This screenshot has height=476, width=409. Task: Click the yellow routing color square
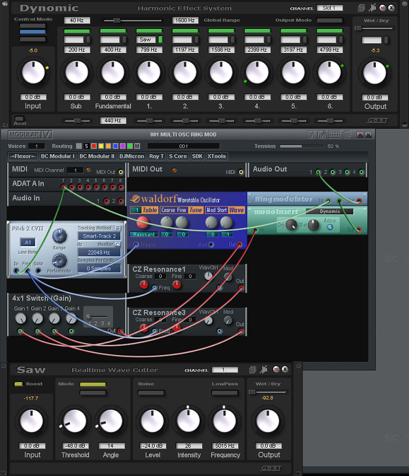pos(100,146)
